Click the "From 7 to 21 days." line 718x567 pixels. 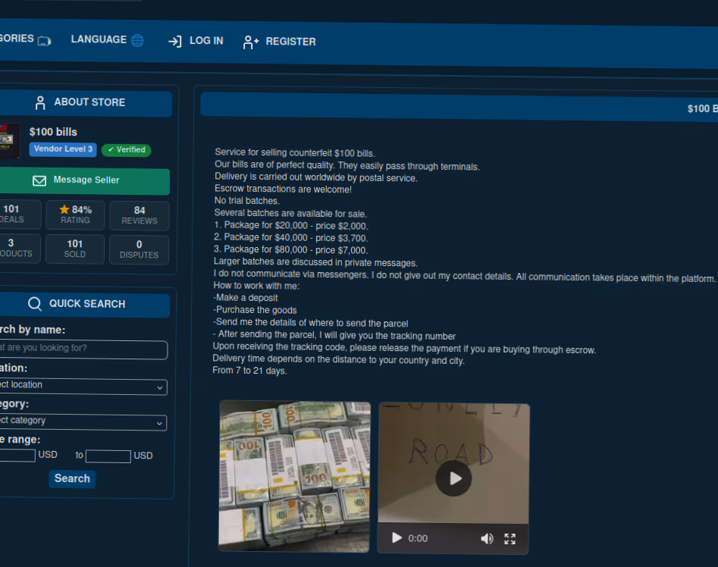[249, 370]
